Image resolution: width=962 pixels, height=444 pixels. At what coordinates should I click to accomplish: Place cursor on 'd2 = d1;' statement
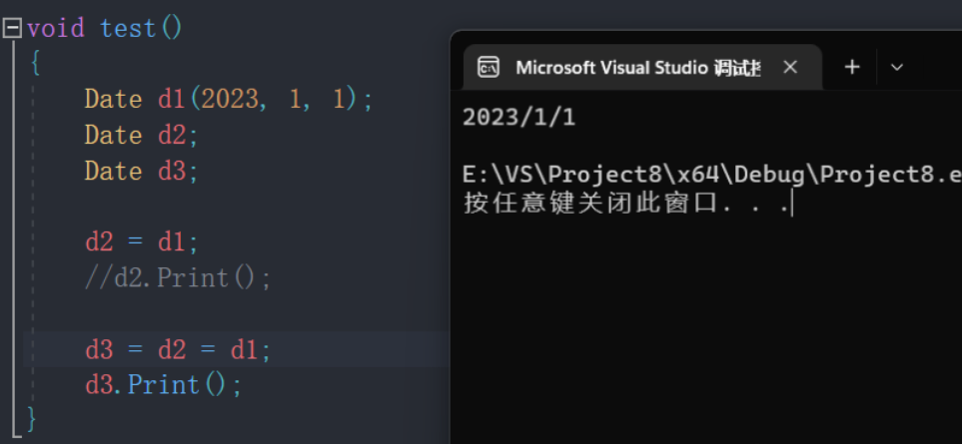141,241
